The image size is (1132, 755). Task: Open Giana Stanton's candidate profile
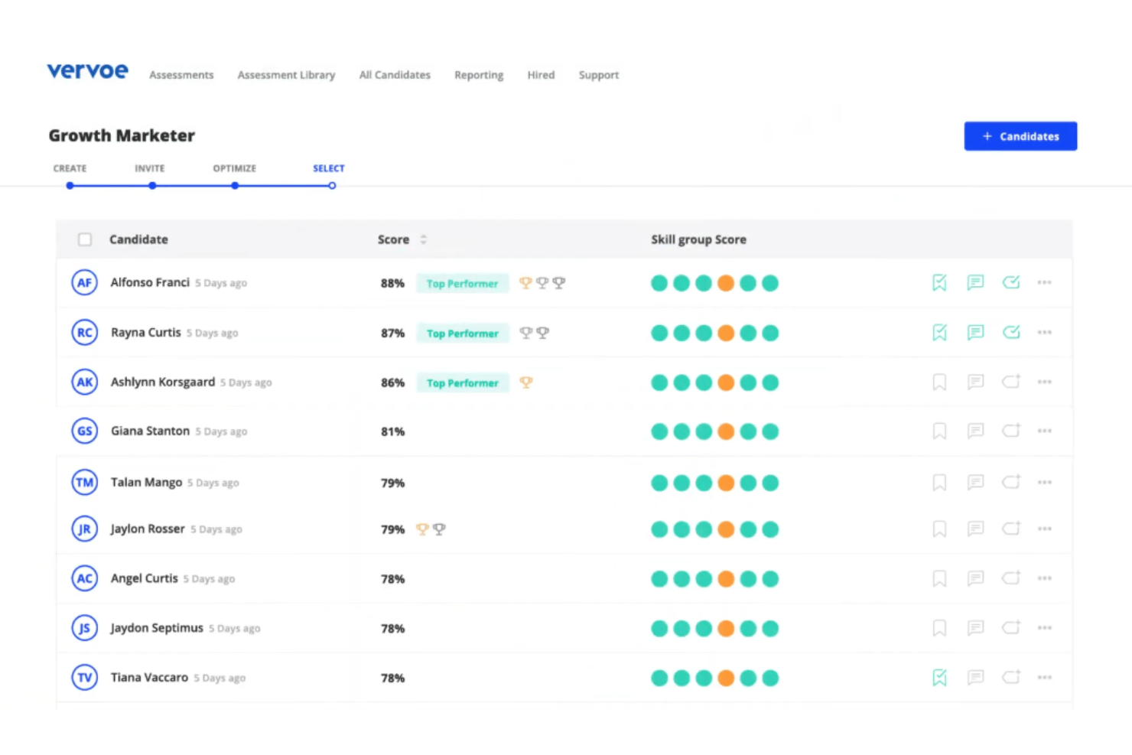150,431
